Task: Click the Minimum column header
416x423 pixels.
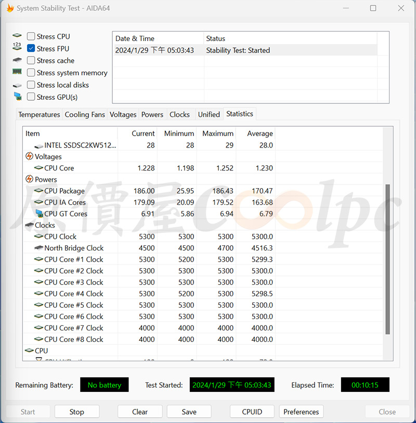Action: (177, 133)
